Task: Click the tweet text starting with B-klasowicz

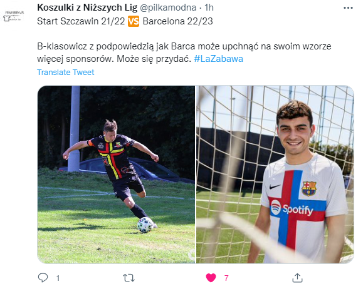Action: [x=184, y=53]
